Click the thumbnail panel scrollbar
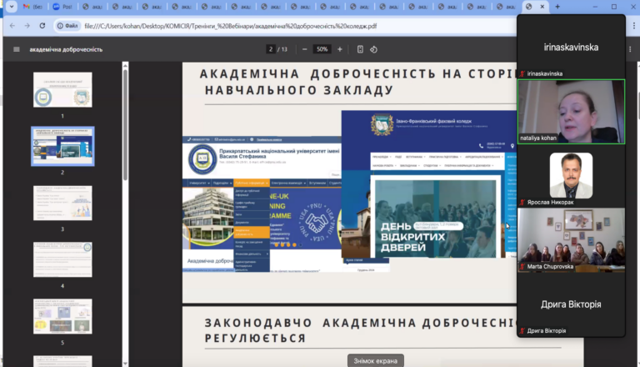The width and height of the screenshot is (640, 367). [125, 124]
